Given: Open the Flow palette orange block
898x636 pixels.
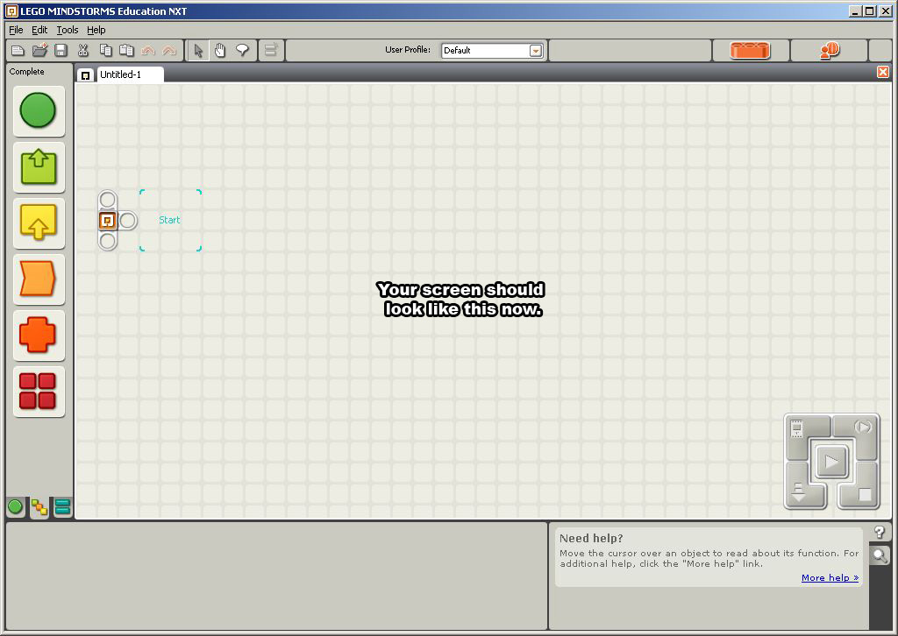Looking at the screenshot, I should [39, 279].
